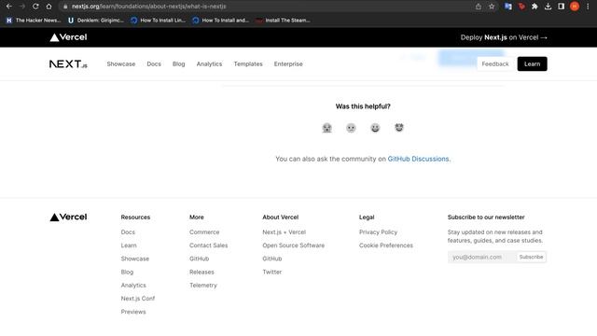Image resolution: width=597 pixels, height=336 pixels.
Task: Open Previews footer link
Action: (x=133, y=312)
